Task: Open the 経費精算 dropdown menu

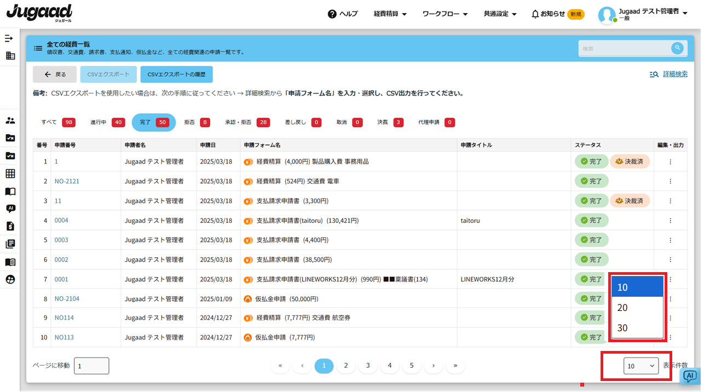Action: [x=390, y=14]
